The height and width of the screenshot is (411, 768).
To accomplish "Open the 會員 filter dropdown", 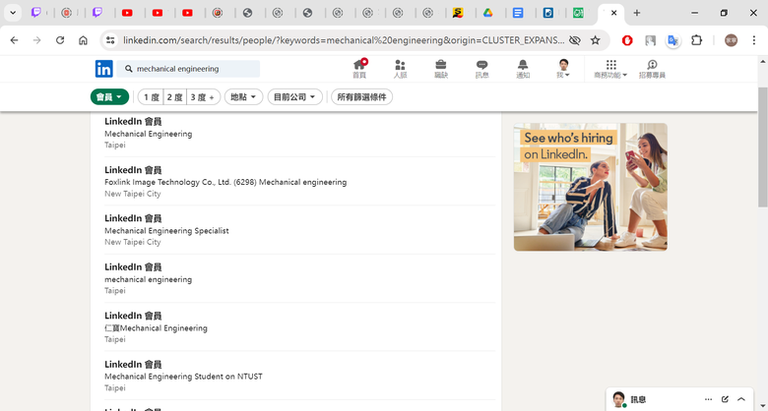I will [109, 97].
